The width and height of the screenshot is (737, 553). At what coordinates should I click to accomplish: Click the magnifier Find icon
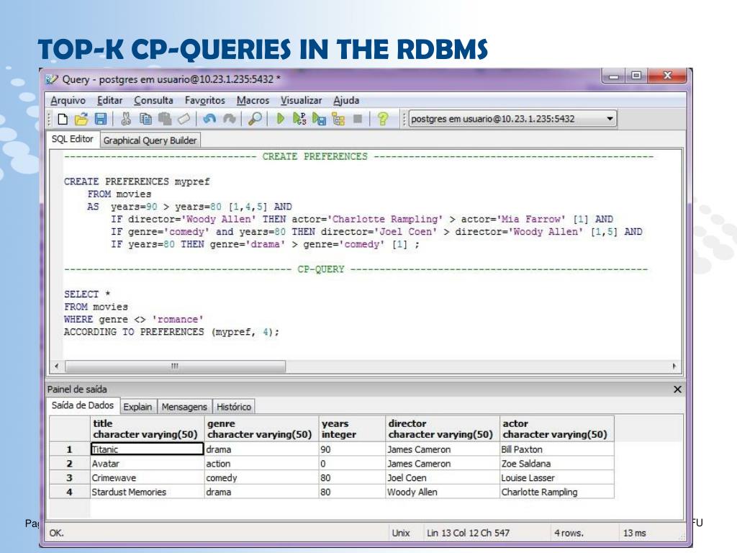coord(255,120)
